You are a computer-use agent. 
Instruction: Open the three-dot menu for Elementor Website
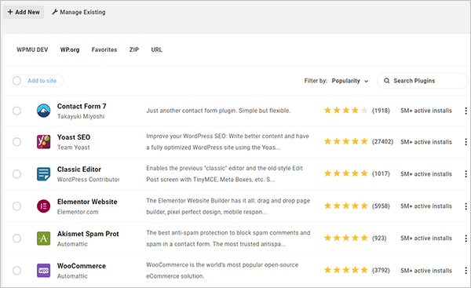point(466,206)
